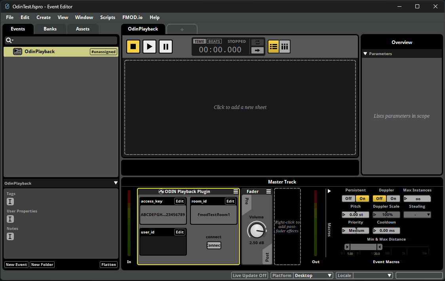The height and width of the screenshot is (281, 445).
Task: Click the New Event button
Action: tap(17, 264)
